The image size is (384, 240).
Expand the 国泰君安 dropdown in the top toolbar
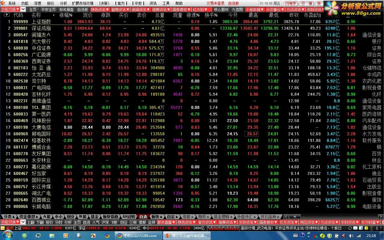[x=182, y=10]
